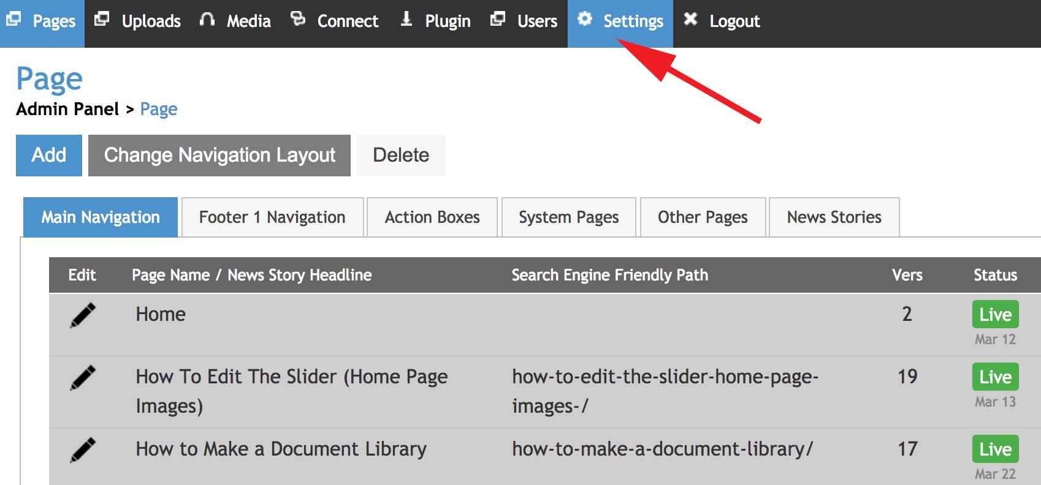Switch to the Action Boxes tab
The width and height of the screenshot is (1041, 485).
click(432, 217)
